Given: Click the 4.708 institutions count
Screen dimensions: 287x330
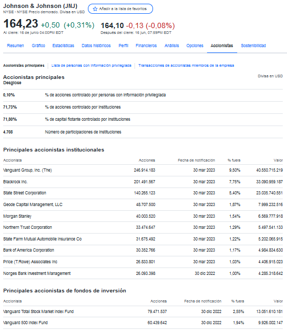Looking at the screenshot, I should [8, 132].
